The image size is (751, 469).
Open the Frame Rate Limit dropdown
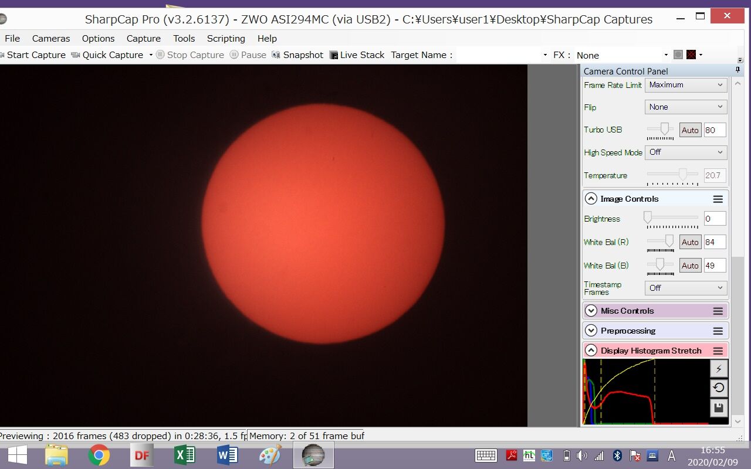pos(686,85)
